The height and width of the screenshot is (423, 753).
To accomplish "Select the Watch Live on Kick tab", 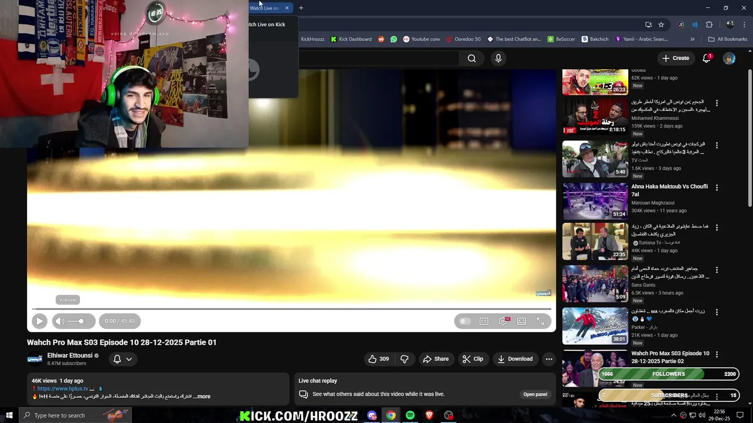I will click(264, 8).
